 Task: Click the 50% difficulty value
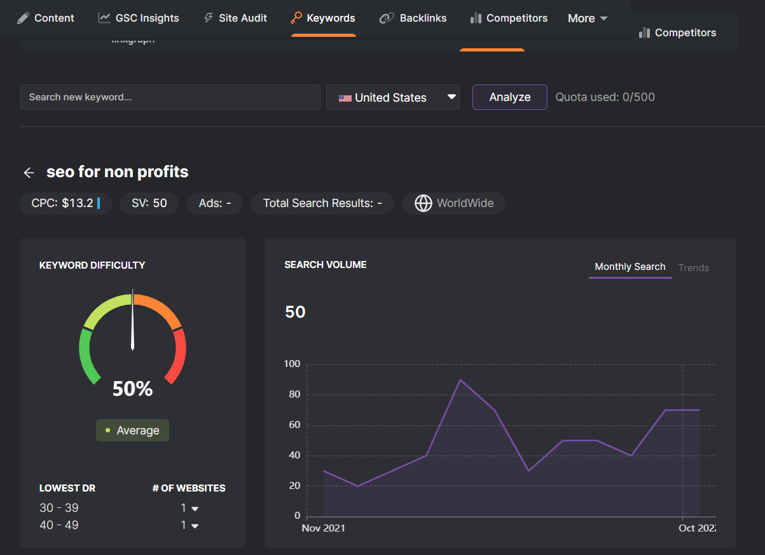coord(132,389)
